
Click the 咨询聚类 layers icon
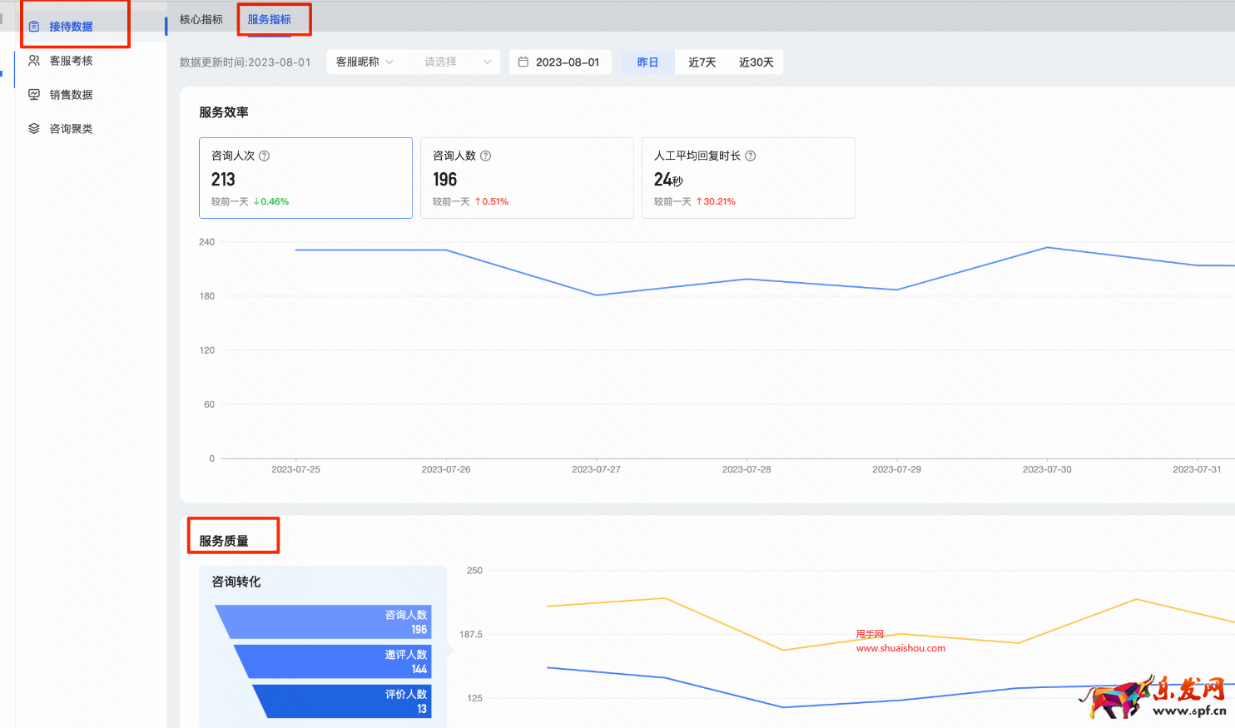click(x=34, y=129)
